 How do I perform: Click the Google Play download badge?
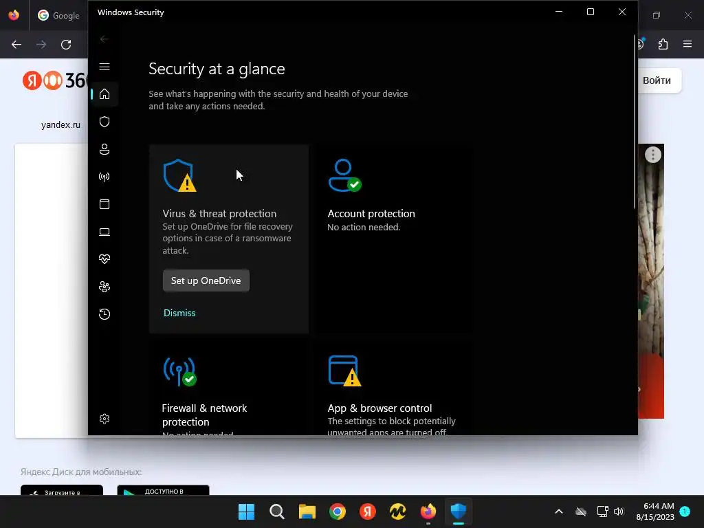tap(163, 490)
